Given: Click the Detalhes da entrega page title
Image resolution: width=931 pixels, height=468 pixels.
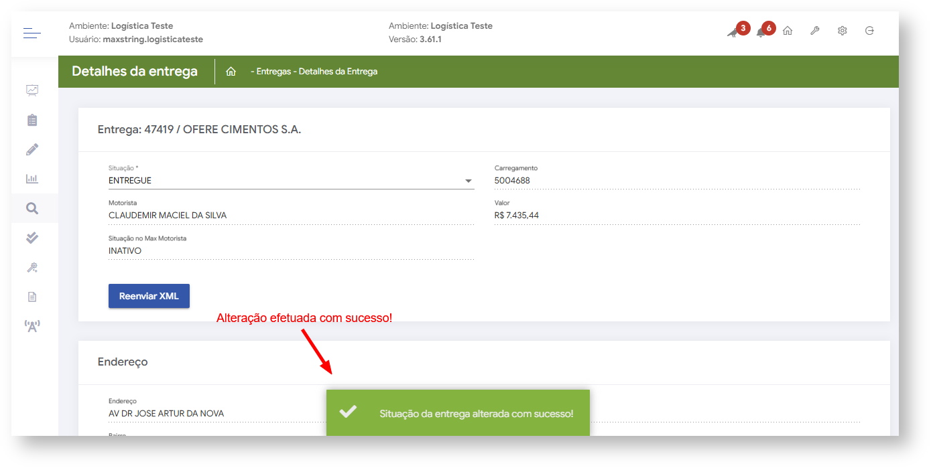Looking at the screenshot, I should 135,72.
